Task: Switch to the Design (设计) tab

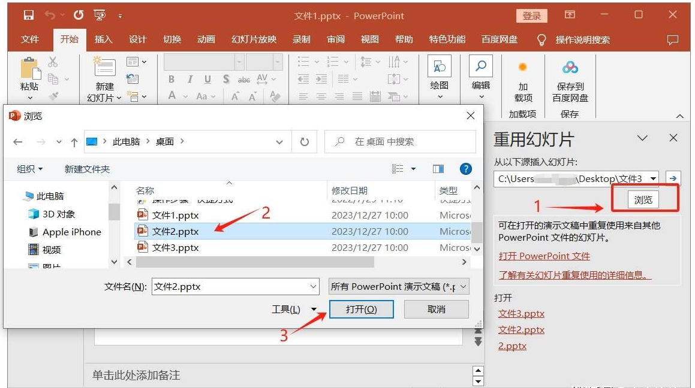Action: tap(137, 40)
